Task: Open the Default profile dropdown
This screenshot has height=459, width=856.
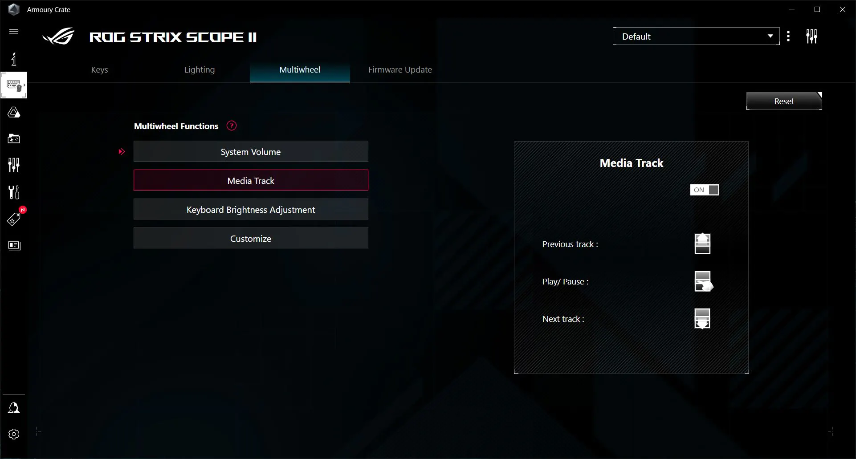Action: 696,36
